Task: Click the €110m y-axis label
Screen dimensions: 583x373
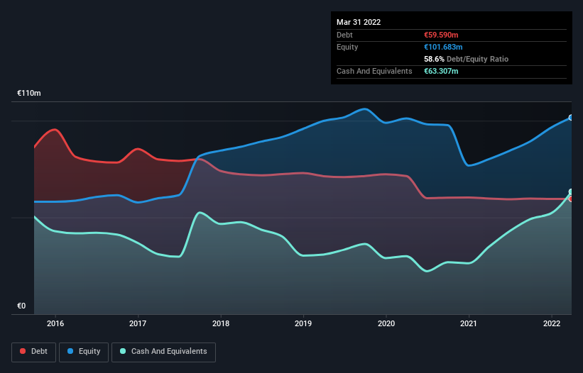Action: [29, 93]
